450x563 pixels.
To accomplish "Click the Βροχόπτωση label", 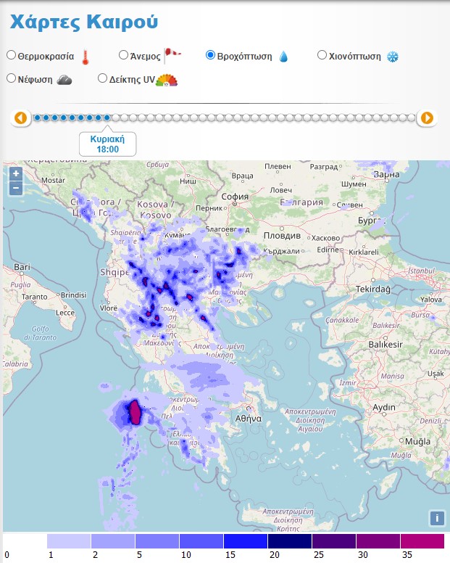I will tap(244, 57).
